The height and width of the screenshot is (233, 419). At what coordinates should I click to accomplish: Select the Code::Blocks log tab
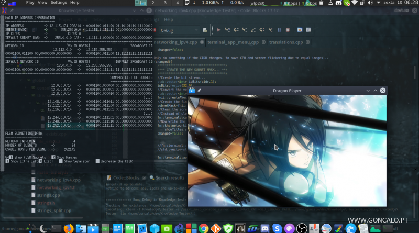pos(126,177)
